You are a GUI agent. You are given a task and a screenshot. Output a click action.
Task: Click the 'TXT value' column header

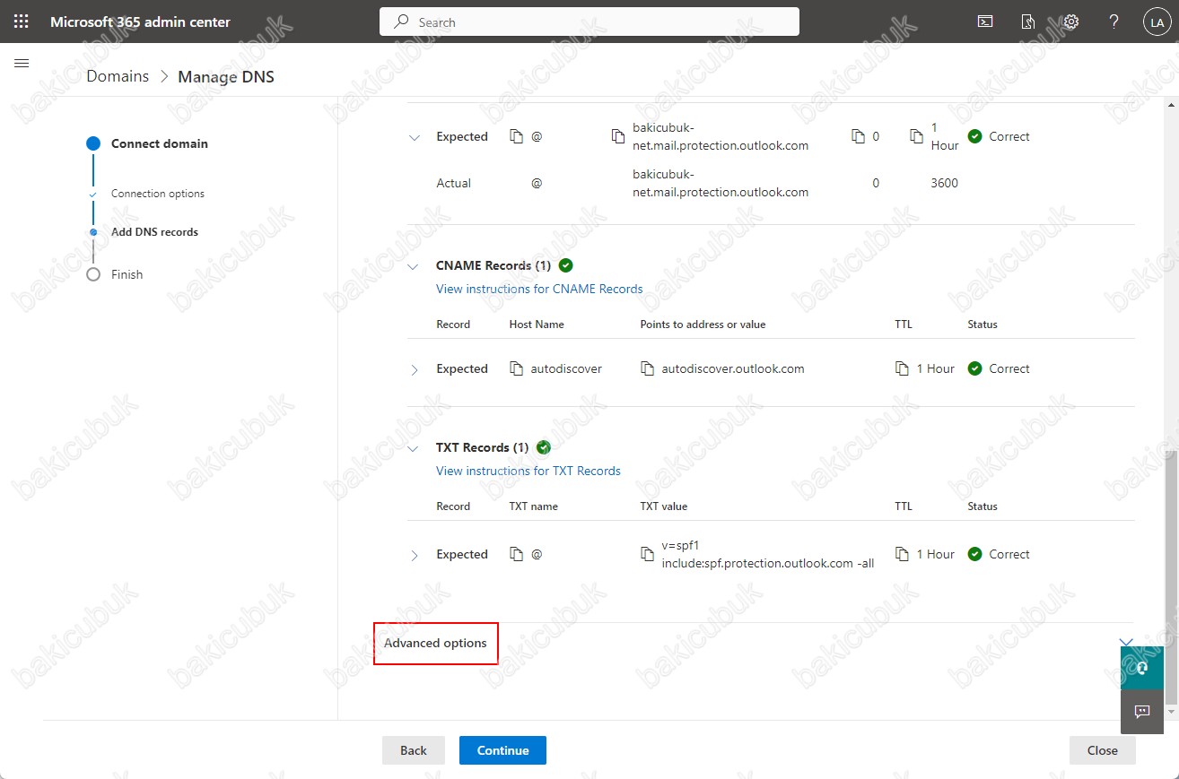pos(663,506)
